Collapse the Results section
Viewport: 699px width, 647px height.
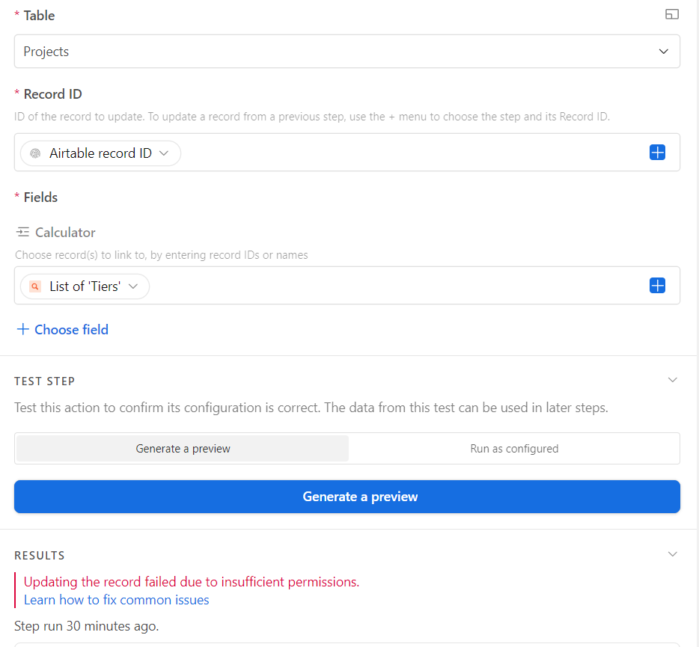[672, 554]
